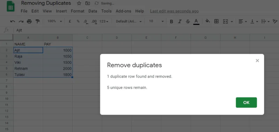
Task: Select cell containing PAY
Action: pyautogui.click(x=58, y=44)
